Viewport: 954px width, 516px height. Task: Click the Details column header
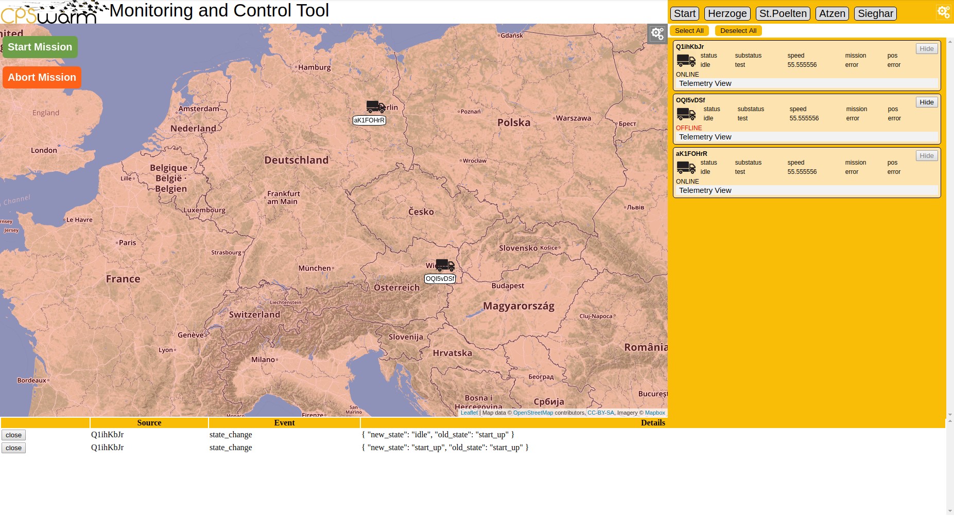(653, 423)
